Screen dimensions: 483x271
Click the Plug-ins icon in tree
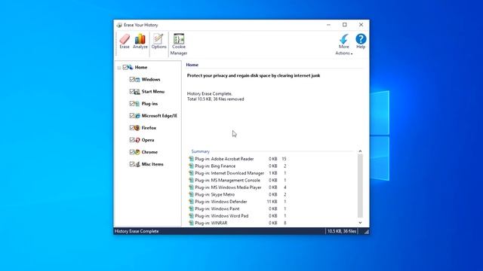[137, 104]
